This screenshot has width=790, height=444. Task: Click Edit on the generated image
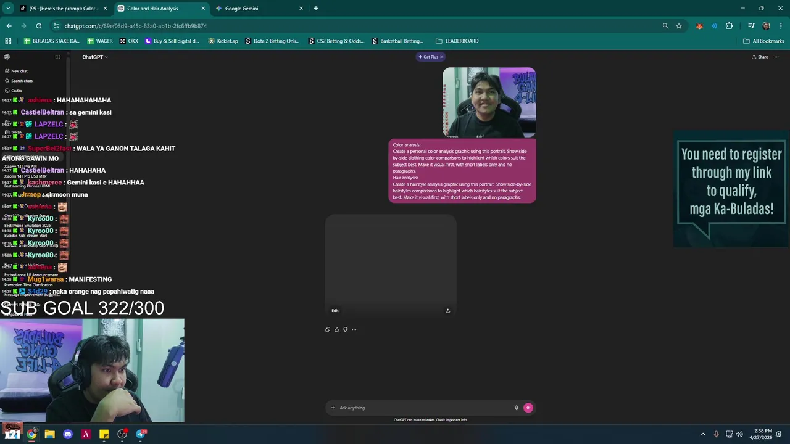(335, 310)
